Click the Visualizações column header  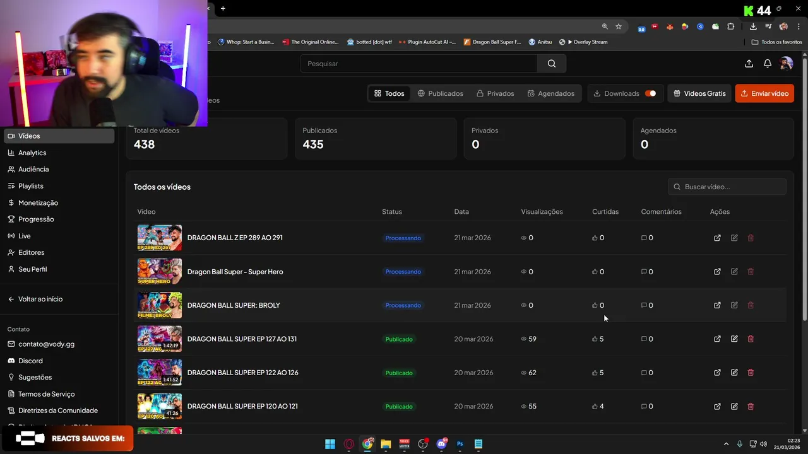point(542,212)
